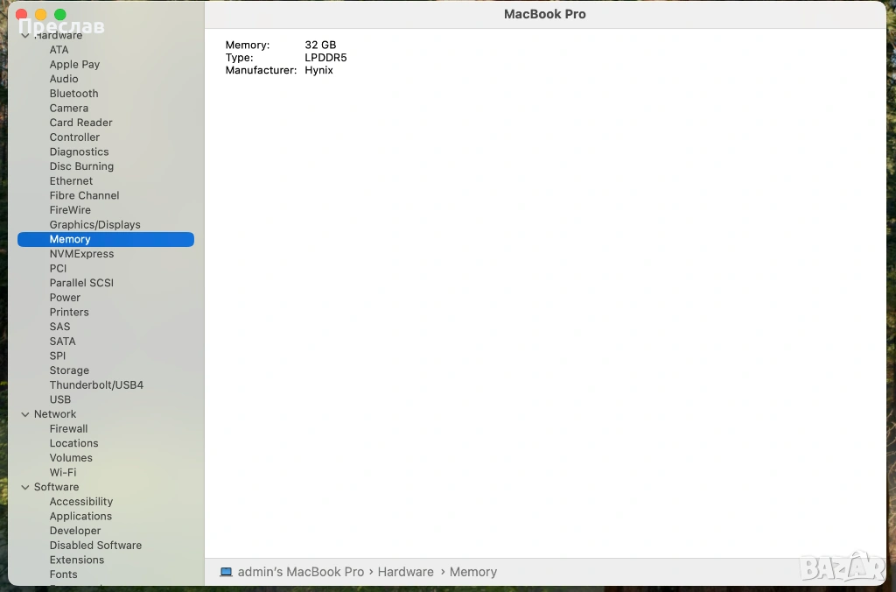This screenshot has height=592, width=896.
Task: Select the Thunderbolt/USB4 item
Action: 96,385
